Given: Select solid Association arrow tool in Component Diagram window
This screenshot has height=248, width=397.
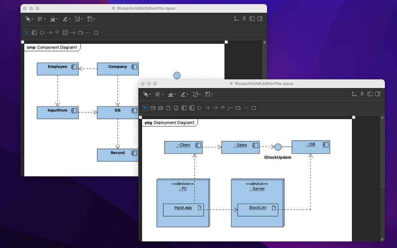Looking at the screenshot, I should tap(73, 33).
